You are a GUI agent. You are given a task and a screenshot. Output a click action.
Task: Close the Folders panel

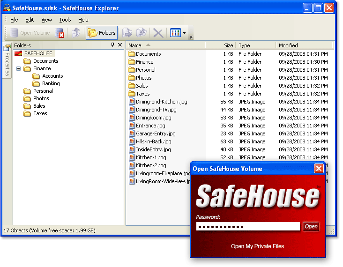click(120, 45)
